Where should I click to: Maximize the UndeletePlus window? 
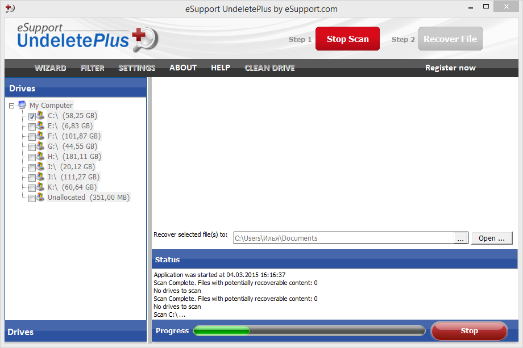click(x=486, y=7)
